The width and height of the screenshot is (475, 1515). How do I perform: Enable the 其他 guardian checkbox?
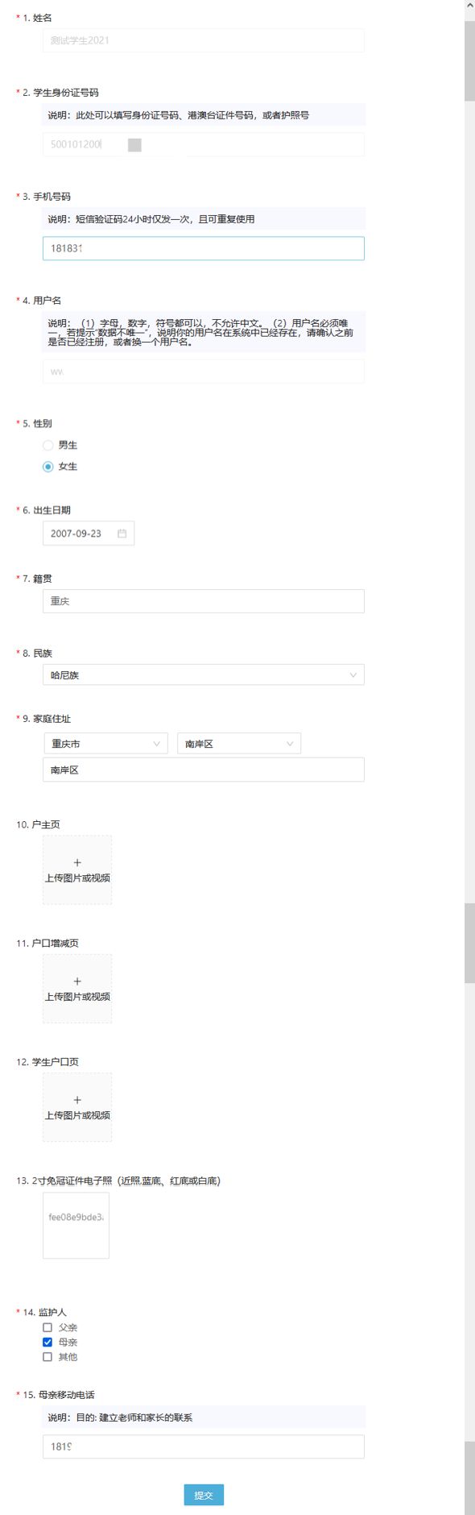(x=47, y=1356)
